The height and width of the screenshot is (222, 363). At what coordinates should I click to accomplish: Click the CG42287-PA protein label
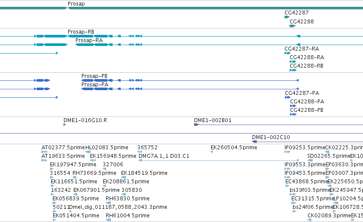click(x=302, y=93)
